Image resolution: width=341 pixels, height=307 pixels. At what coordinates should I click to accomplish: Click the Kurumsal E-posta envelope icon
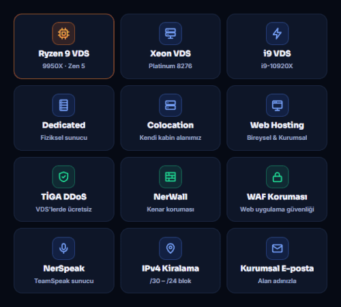point(277,248)
